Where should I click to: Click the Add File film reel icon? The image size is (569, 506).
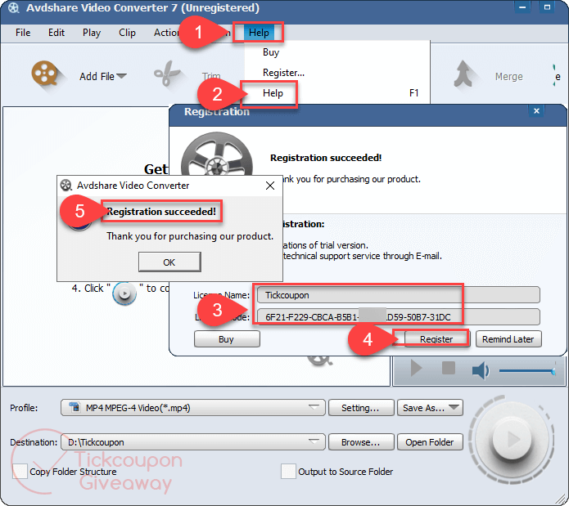tap(45, 74)
